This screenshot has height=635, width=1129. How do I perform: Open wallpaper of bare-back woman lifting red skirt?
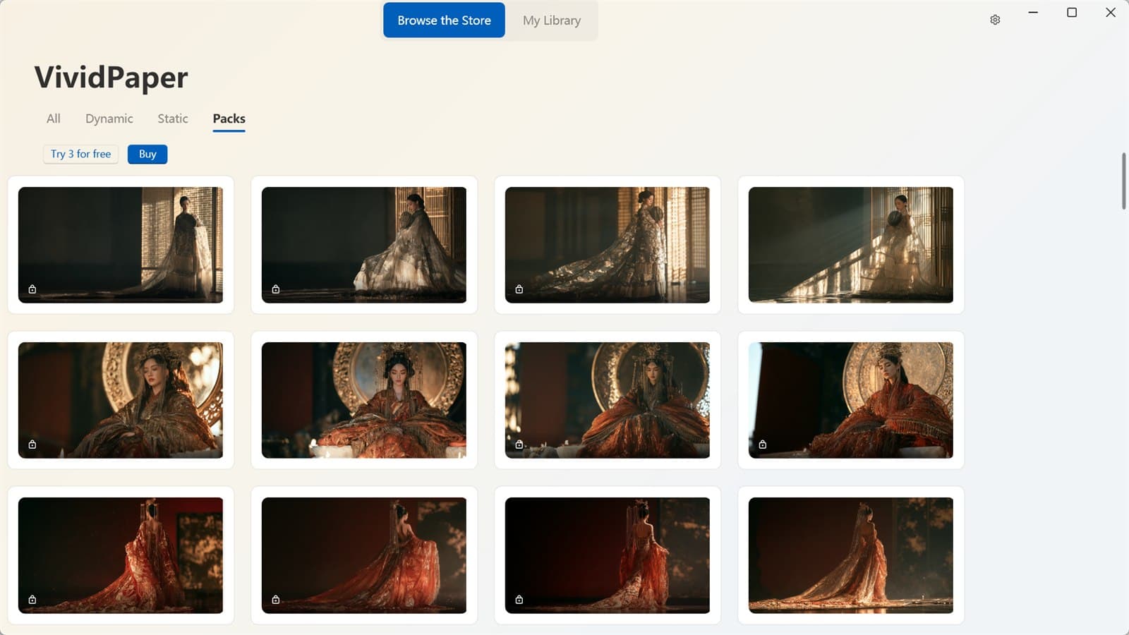coord(364,555)
